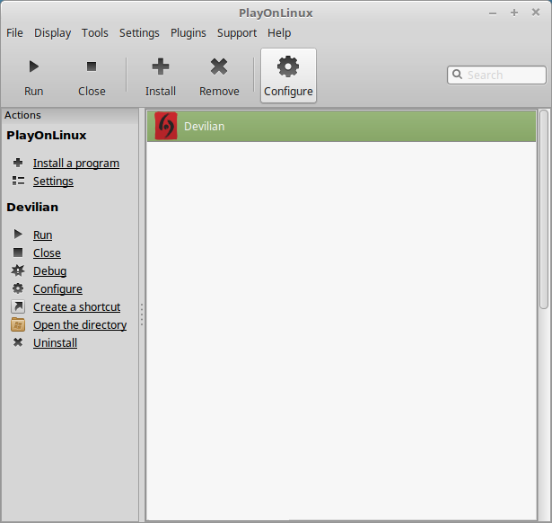Click the sidebar Close link for Devilian
Viewport: 552px width, 523px height.
47,253
